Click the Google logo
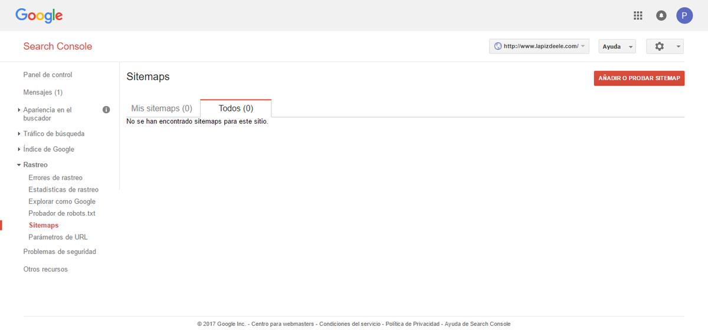This screenshot has height=330, width=708. point(39,16)
